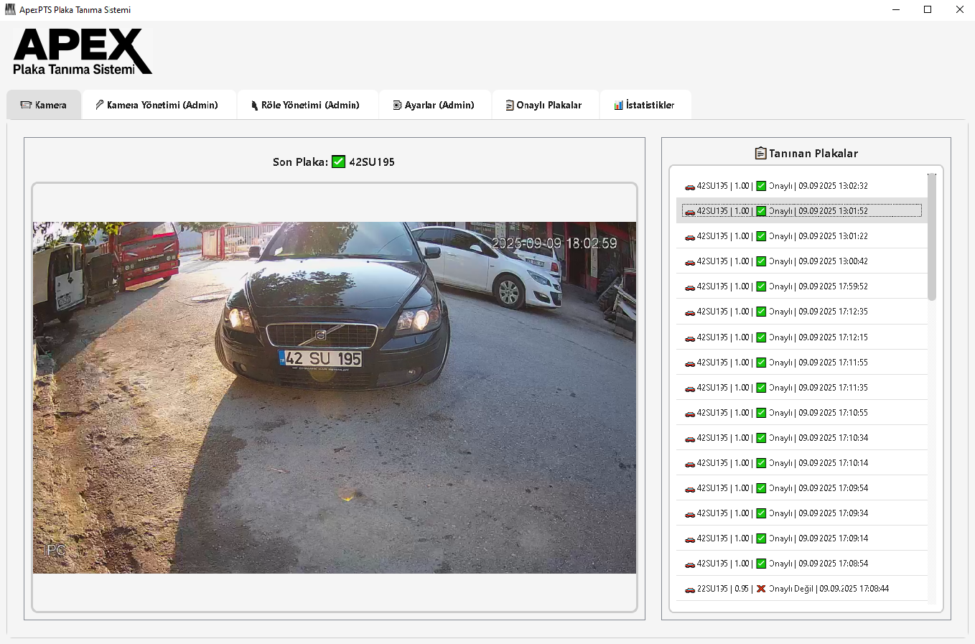The width and height of the screenshot is (975, 644).
Task: Open the Onaylı Plakalar tab
Action: (x=545, y=105)
